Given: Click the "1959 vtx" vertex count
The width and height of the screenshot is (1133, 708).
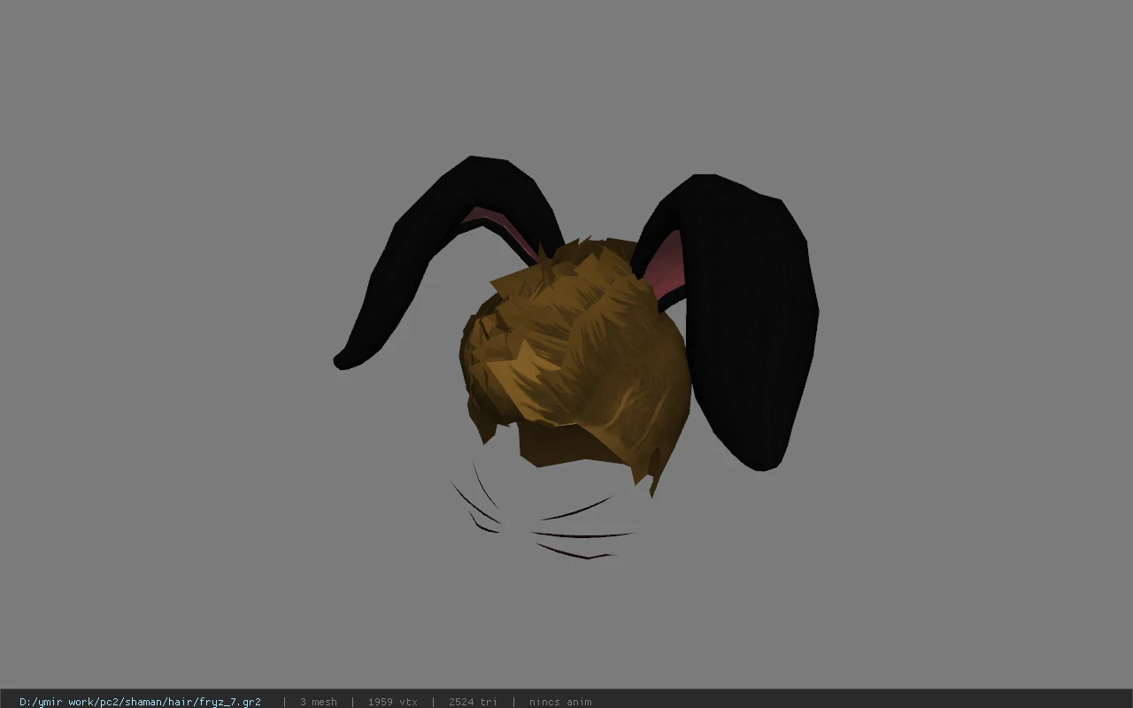Looking at the screenshot, I should click(x=392, y=702).
